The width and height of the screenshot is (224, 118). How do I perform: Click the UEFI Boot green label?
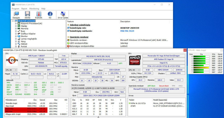[151, 86]
